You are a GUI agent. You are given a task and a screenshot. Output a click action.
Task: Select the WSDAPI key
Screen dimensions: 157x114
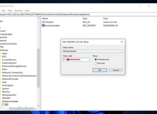click(6, 98)
